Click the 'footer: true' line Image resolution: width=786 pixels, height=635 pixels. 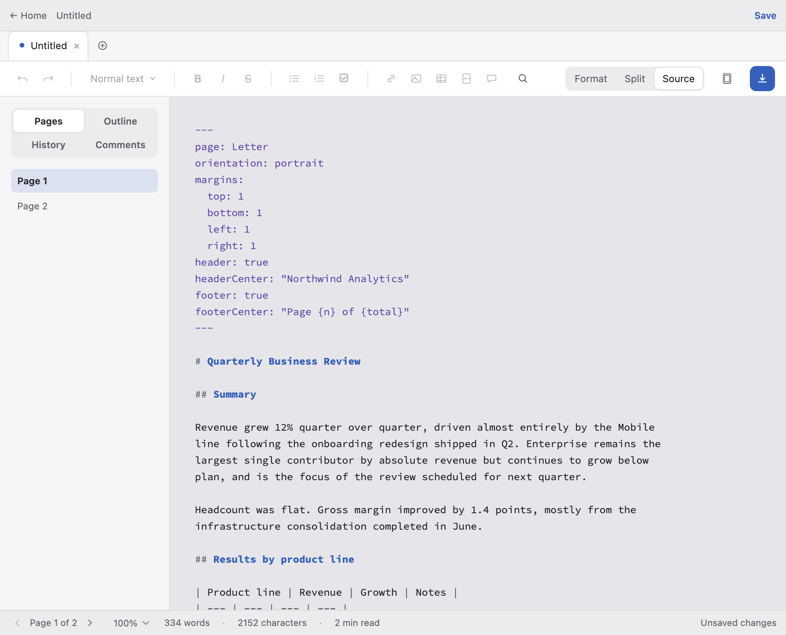(232, 295)
